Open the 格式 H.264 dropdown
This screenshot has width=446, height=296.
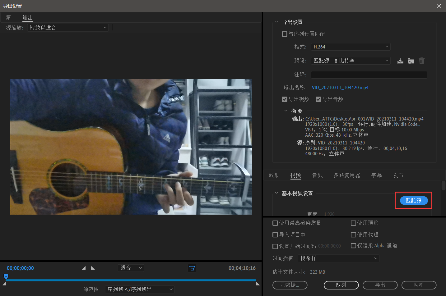point(351,47)
